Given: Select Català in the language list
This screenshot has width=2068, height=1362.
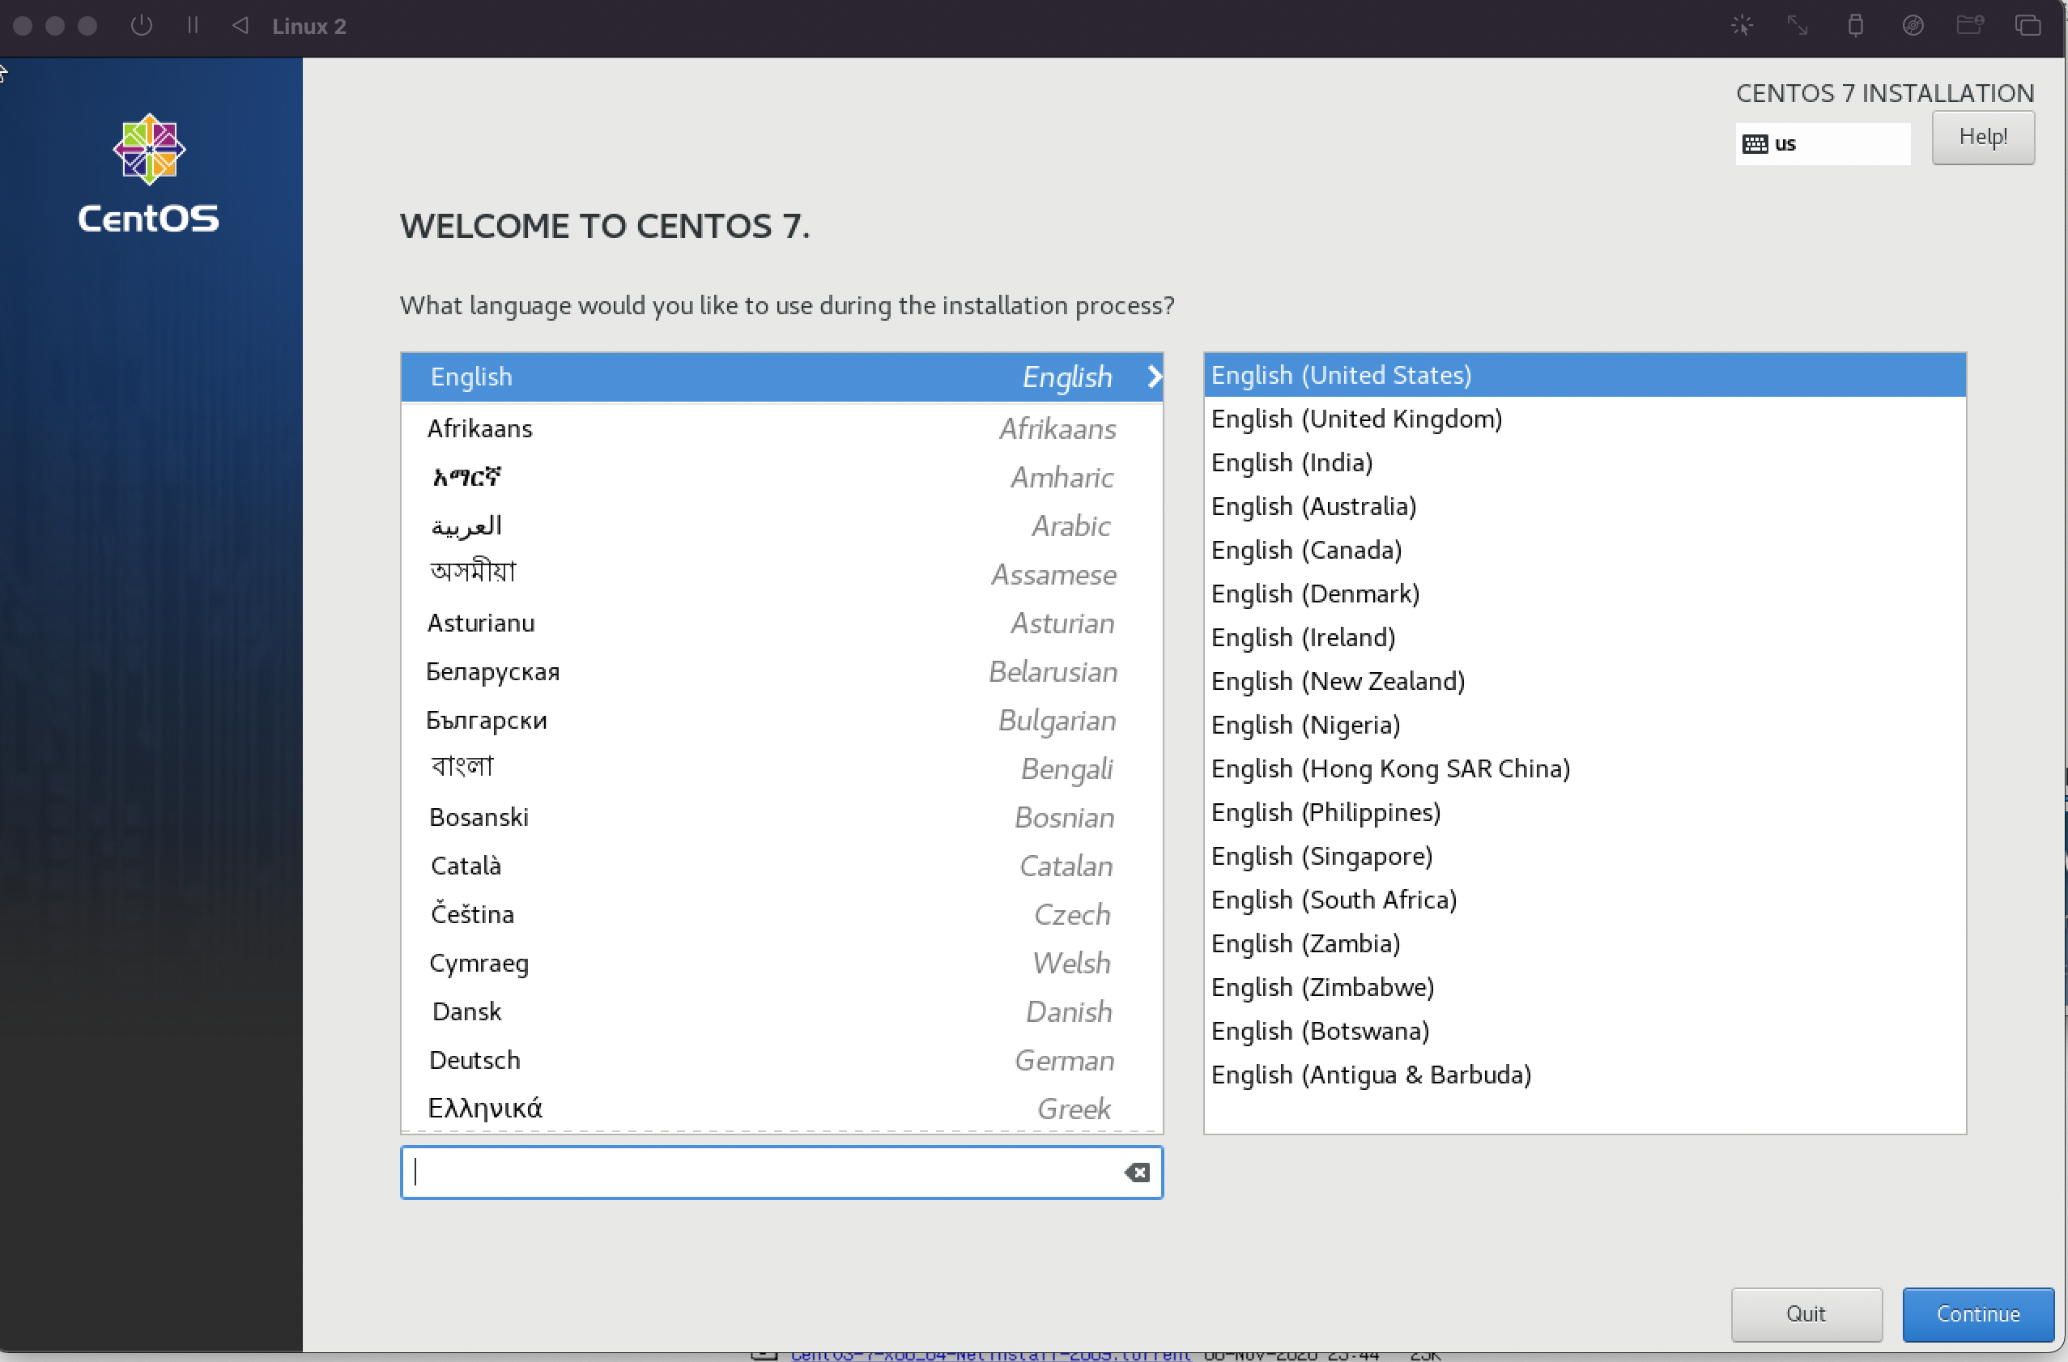Looking at the screenshot, I should point(781,866).
